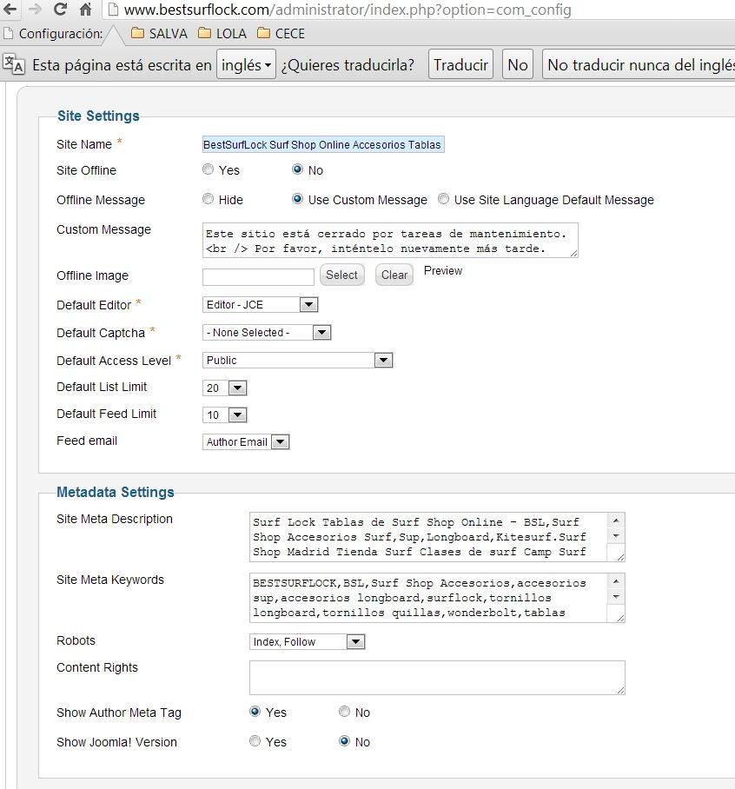Image resolution: width=735 pixels, height=789 pixels.
Task: Open the Feed email dropdown
Action: point(246,441)
